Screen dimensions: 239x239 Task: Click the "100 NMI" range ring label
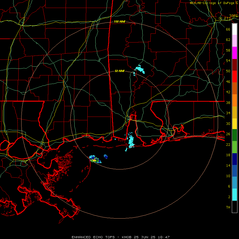click(x=120, y=22)
